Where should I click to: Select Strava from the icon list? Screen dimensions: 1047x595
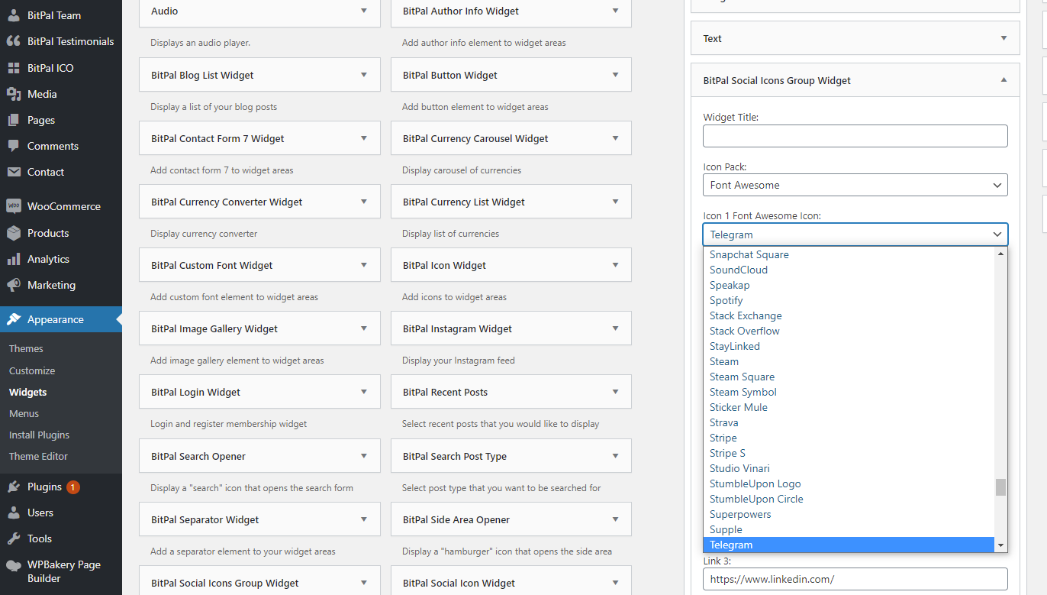coord(849,422)
